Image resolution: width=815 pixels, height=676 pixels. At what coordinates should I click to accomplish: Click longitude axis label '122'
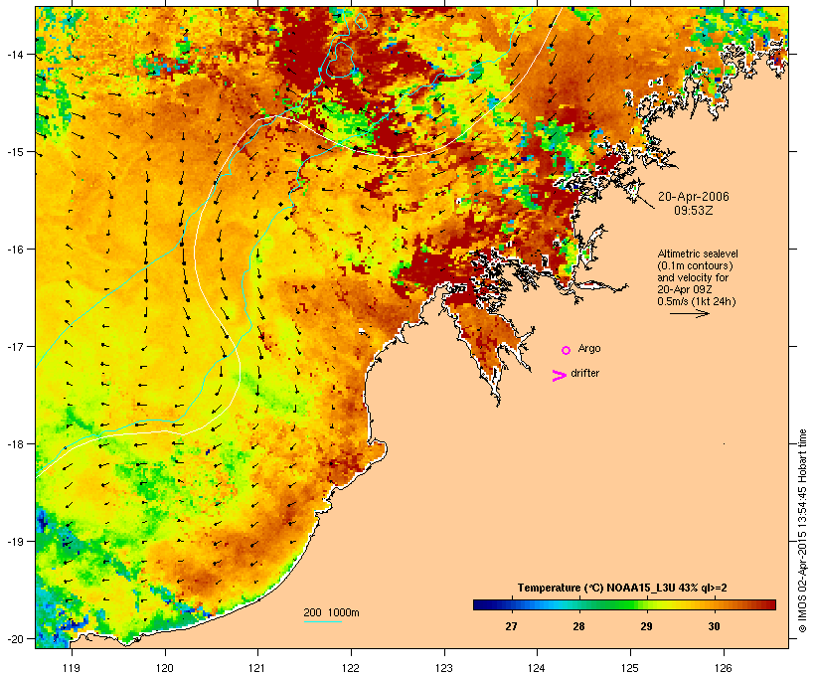[351, 668]
